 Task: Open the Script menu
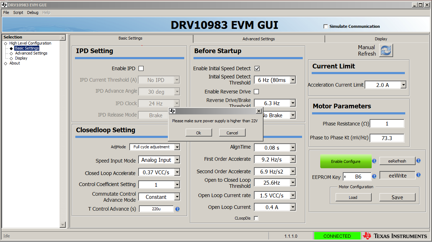[18, 12]
